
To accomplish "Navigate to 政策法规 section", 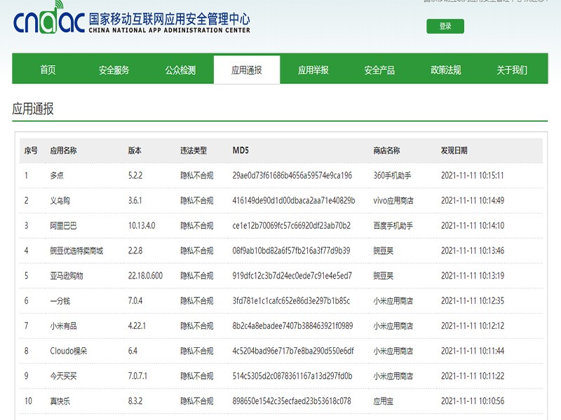I will coord(446,70).
